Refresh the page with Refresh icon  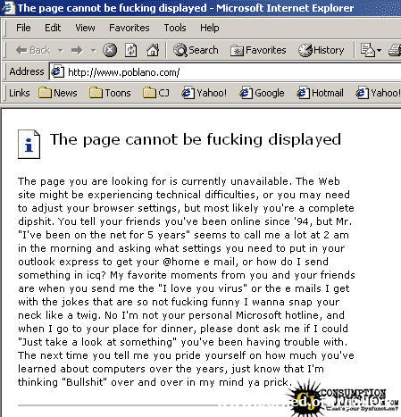131,50
